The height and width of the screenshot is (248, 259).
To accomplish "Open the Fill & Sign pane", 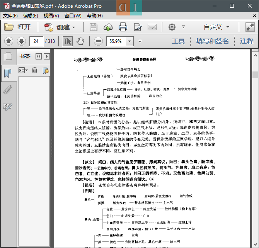I will coord(213,41).
